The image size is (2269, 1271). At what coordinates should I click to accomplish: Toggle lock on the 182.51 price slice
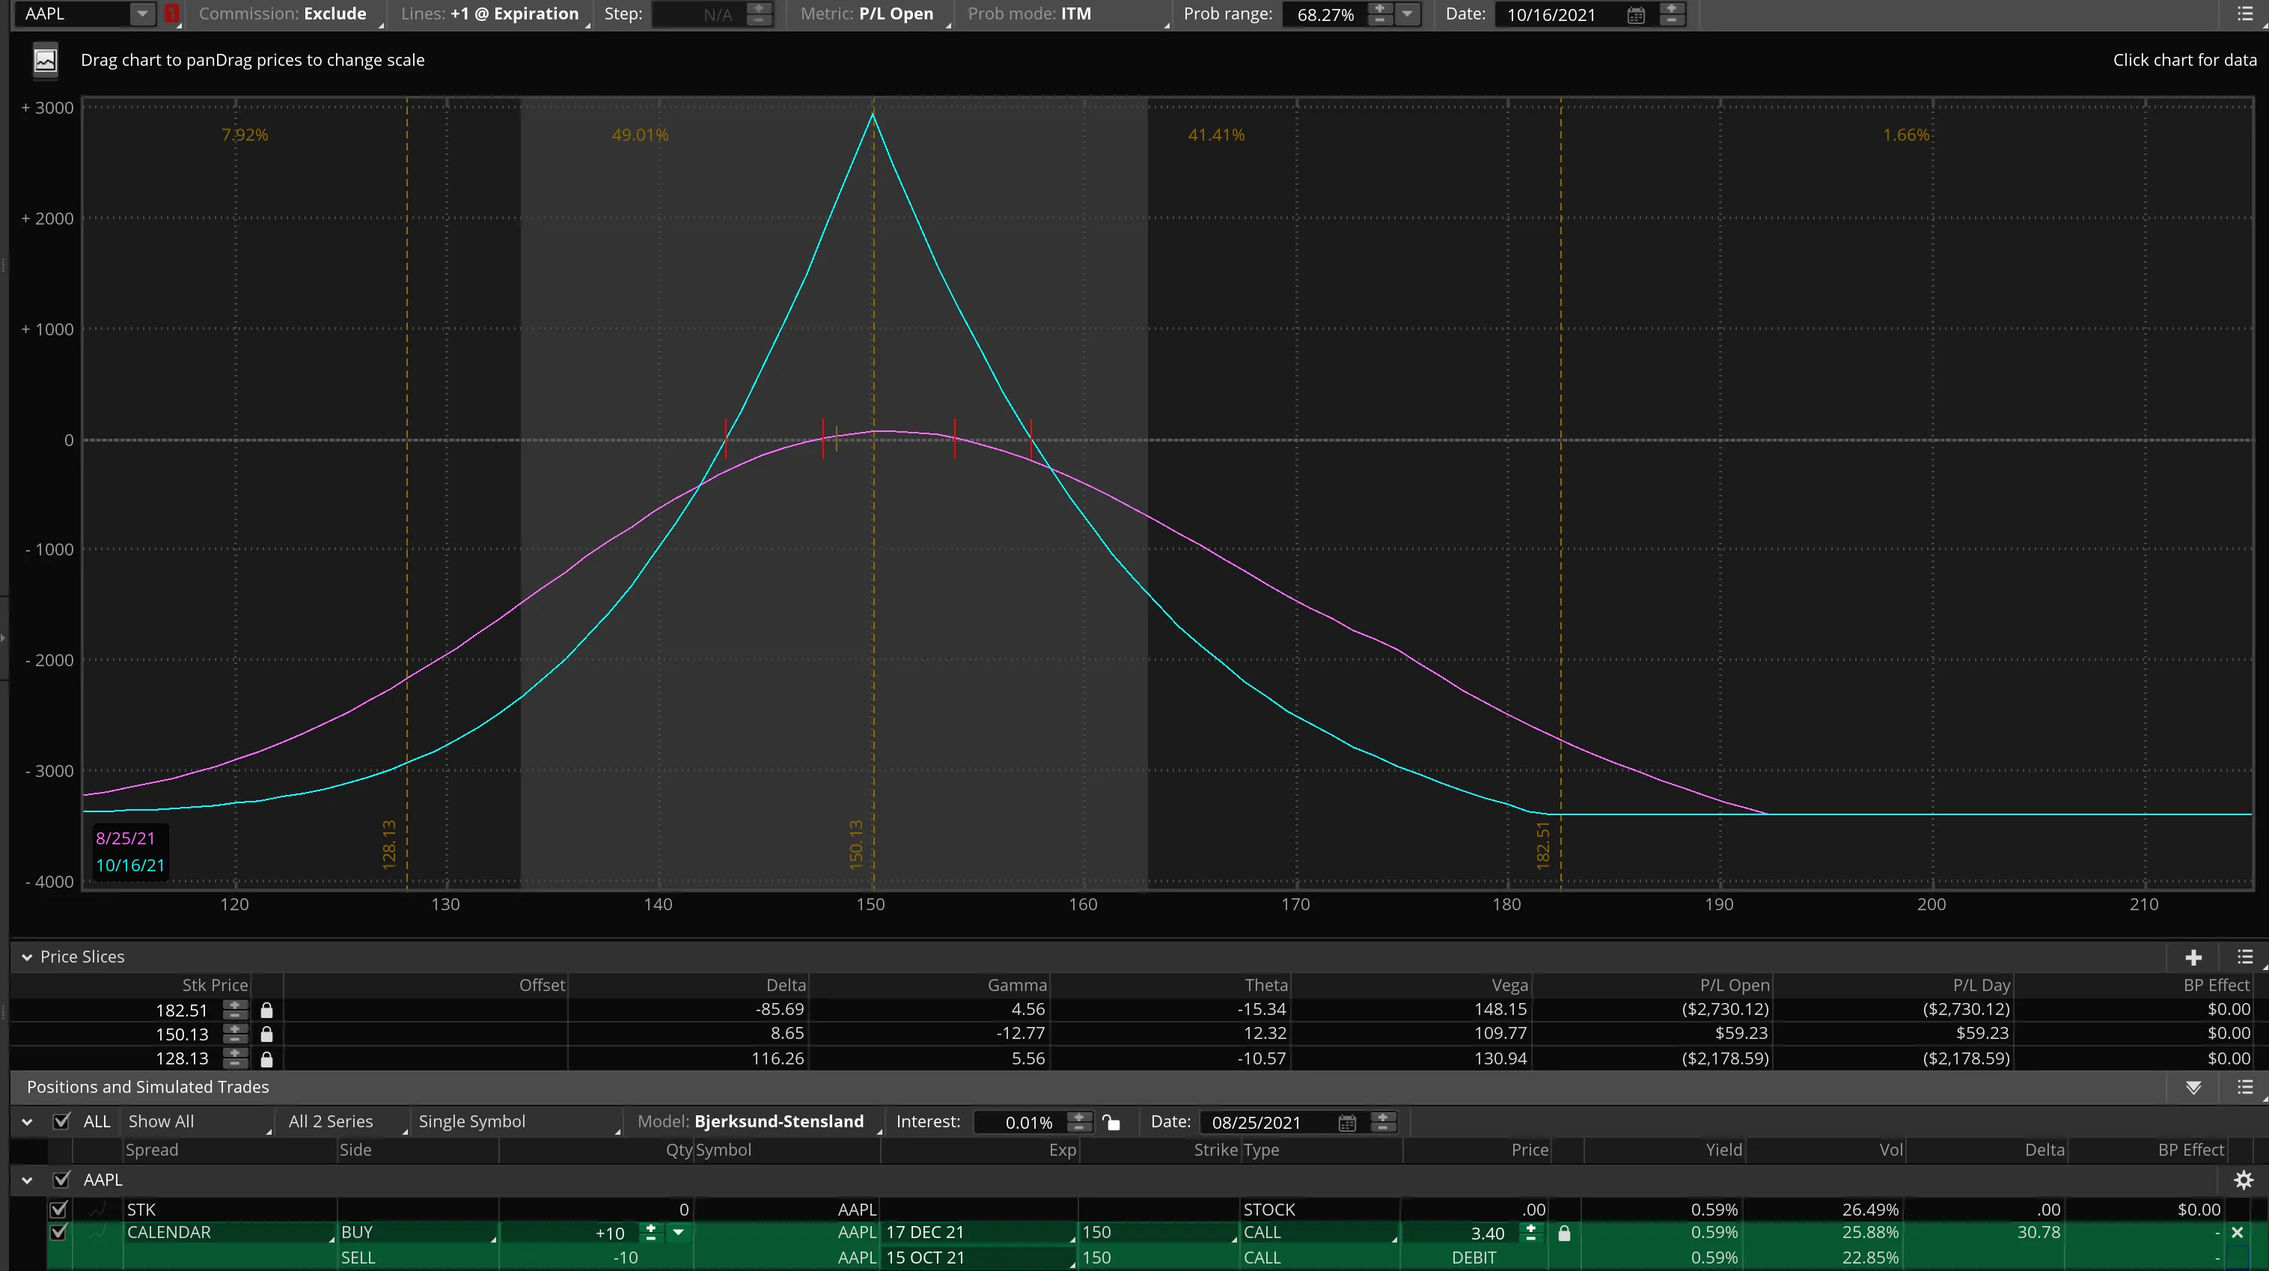(x=267, y=1011)
